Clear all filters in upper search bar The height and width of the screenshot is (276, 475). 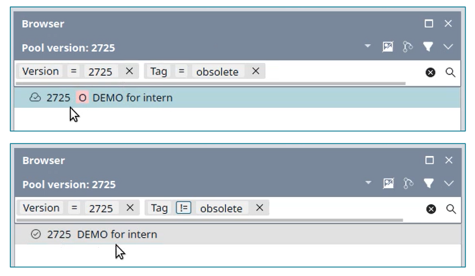[x=430, y=72]
